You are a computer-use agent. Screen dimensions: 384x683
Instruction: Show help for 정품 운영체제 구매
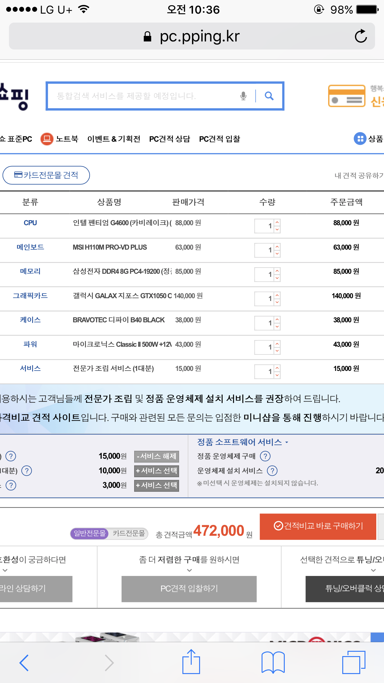(265, 456)
